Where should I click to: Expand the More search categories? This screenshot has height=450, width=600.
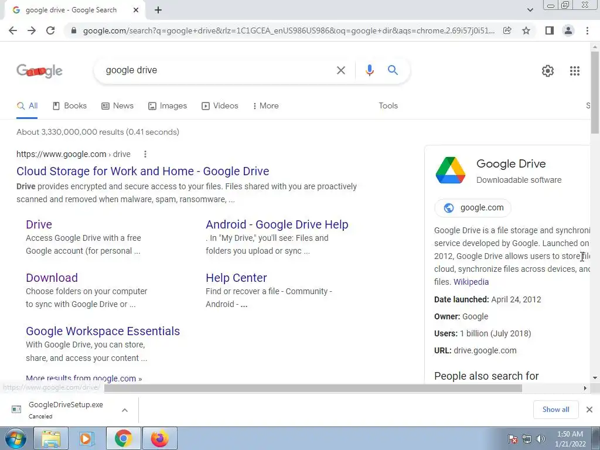click(265, 106)
